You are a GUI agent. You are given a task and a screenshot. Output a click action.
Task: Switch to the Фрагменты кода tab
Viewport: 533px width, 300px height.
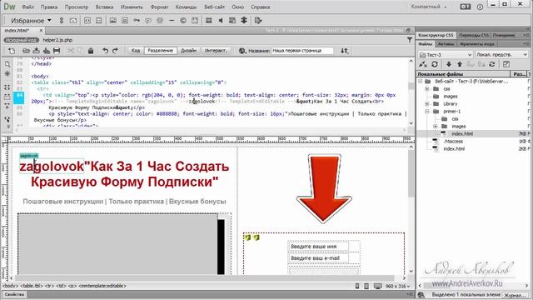coord(476,44)
